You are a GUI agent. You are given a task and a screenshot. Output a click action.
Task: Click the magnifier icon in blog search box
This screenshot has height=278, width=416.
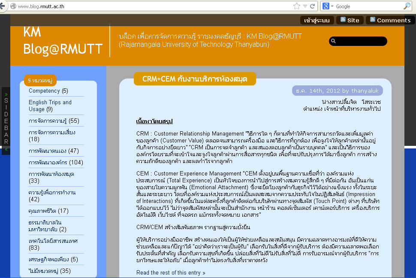pyautogui.click(x=333, y=41)
